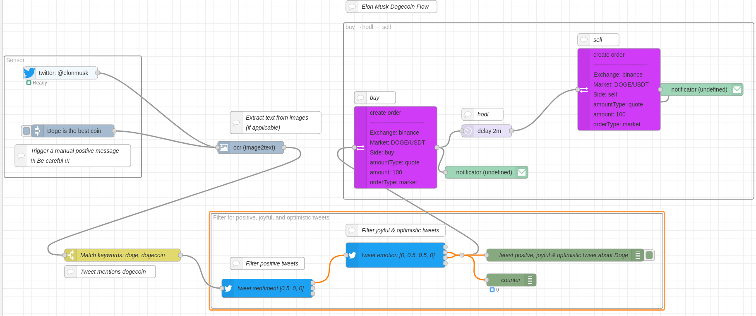The height and width of the screenshot is (316, 756).
Task: Click Twitter icon on tweet sentiment node
Action: pyautogui.click(x=228, y=288)
